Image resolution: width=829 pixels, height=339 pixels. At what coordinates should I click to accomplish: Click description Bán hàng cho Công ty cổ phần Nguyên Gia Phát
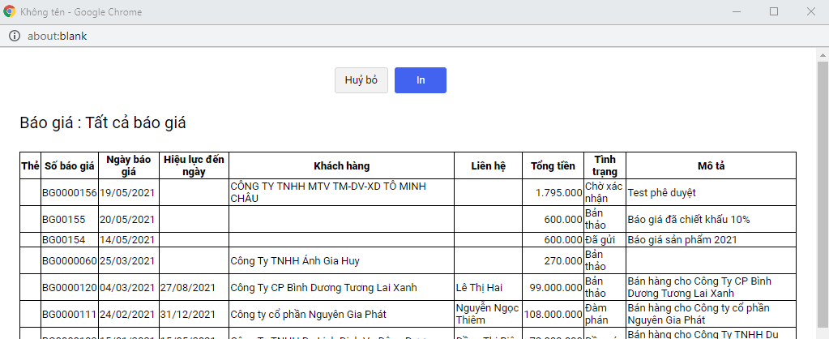click(699, 314)
